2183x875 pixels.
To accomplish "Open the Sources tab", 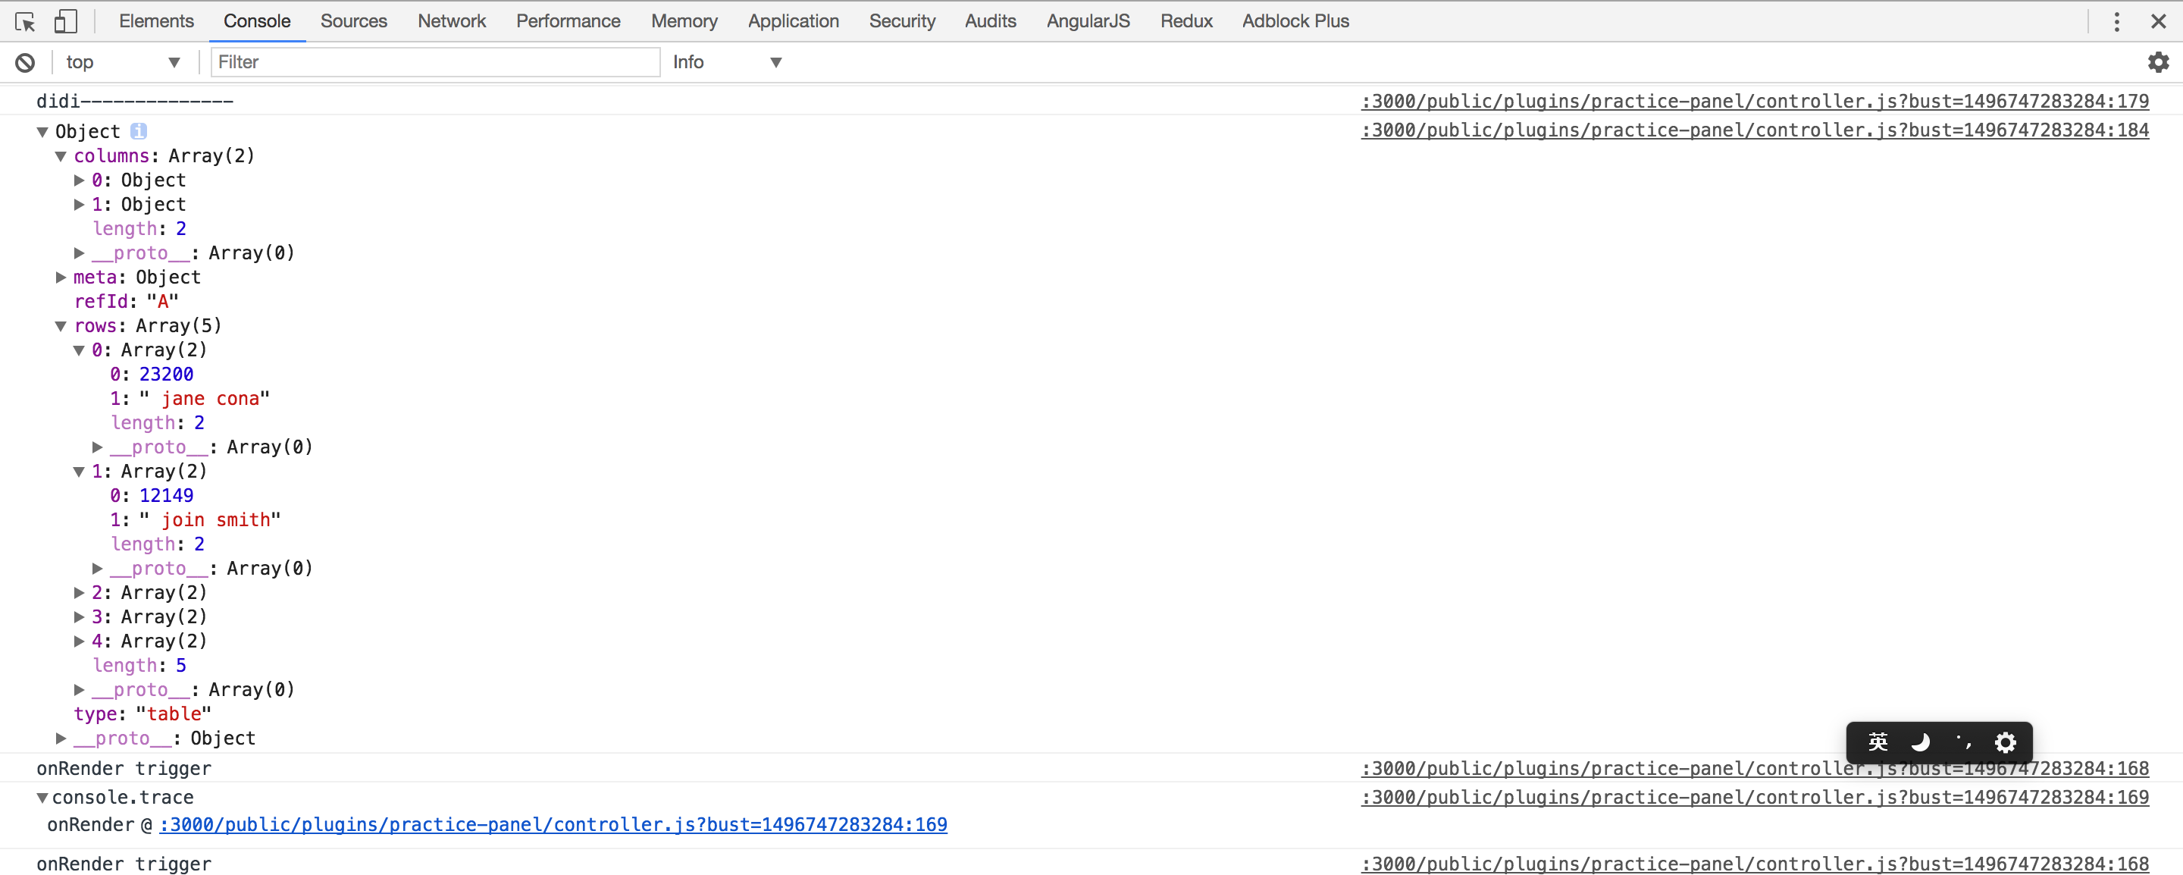I will point(353,21).
